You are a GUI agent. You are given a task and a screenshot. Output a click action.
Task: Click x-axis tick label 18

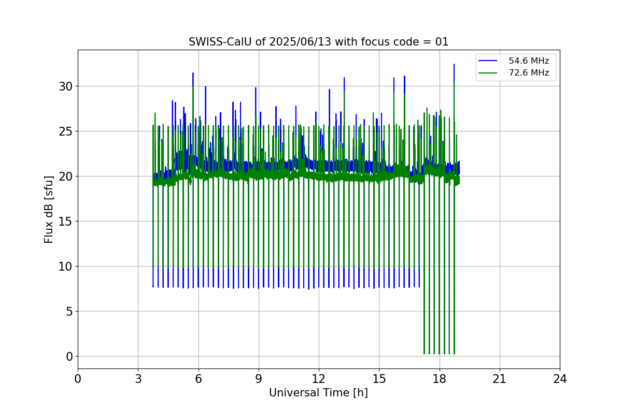click(x=440, y=379)
